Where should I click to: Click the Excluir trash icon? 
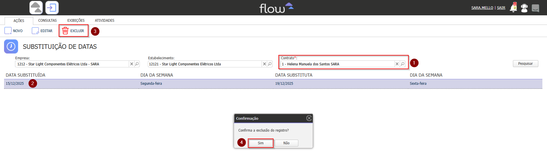click(x=65, y=31)
